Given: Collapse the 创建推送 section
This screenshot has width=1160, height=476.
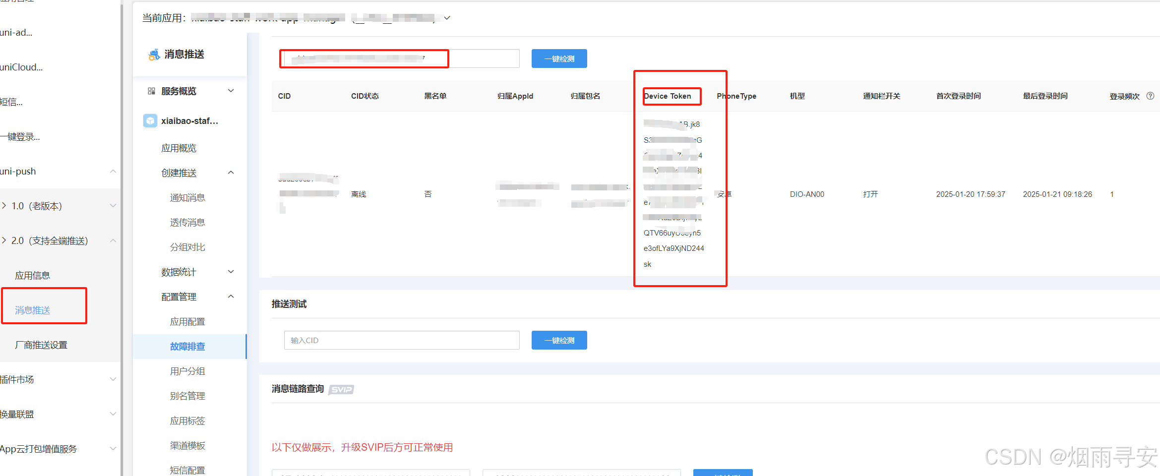Looking at the screenshot, I should 231,172.
